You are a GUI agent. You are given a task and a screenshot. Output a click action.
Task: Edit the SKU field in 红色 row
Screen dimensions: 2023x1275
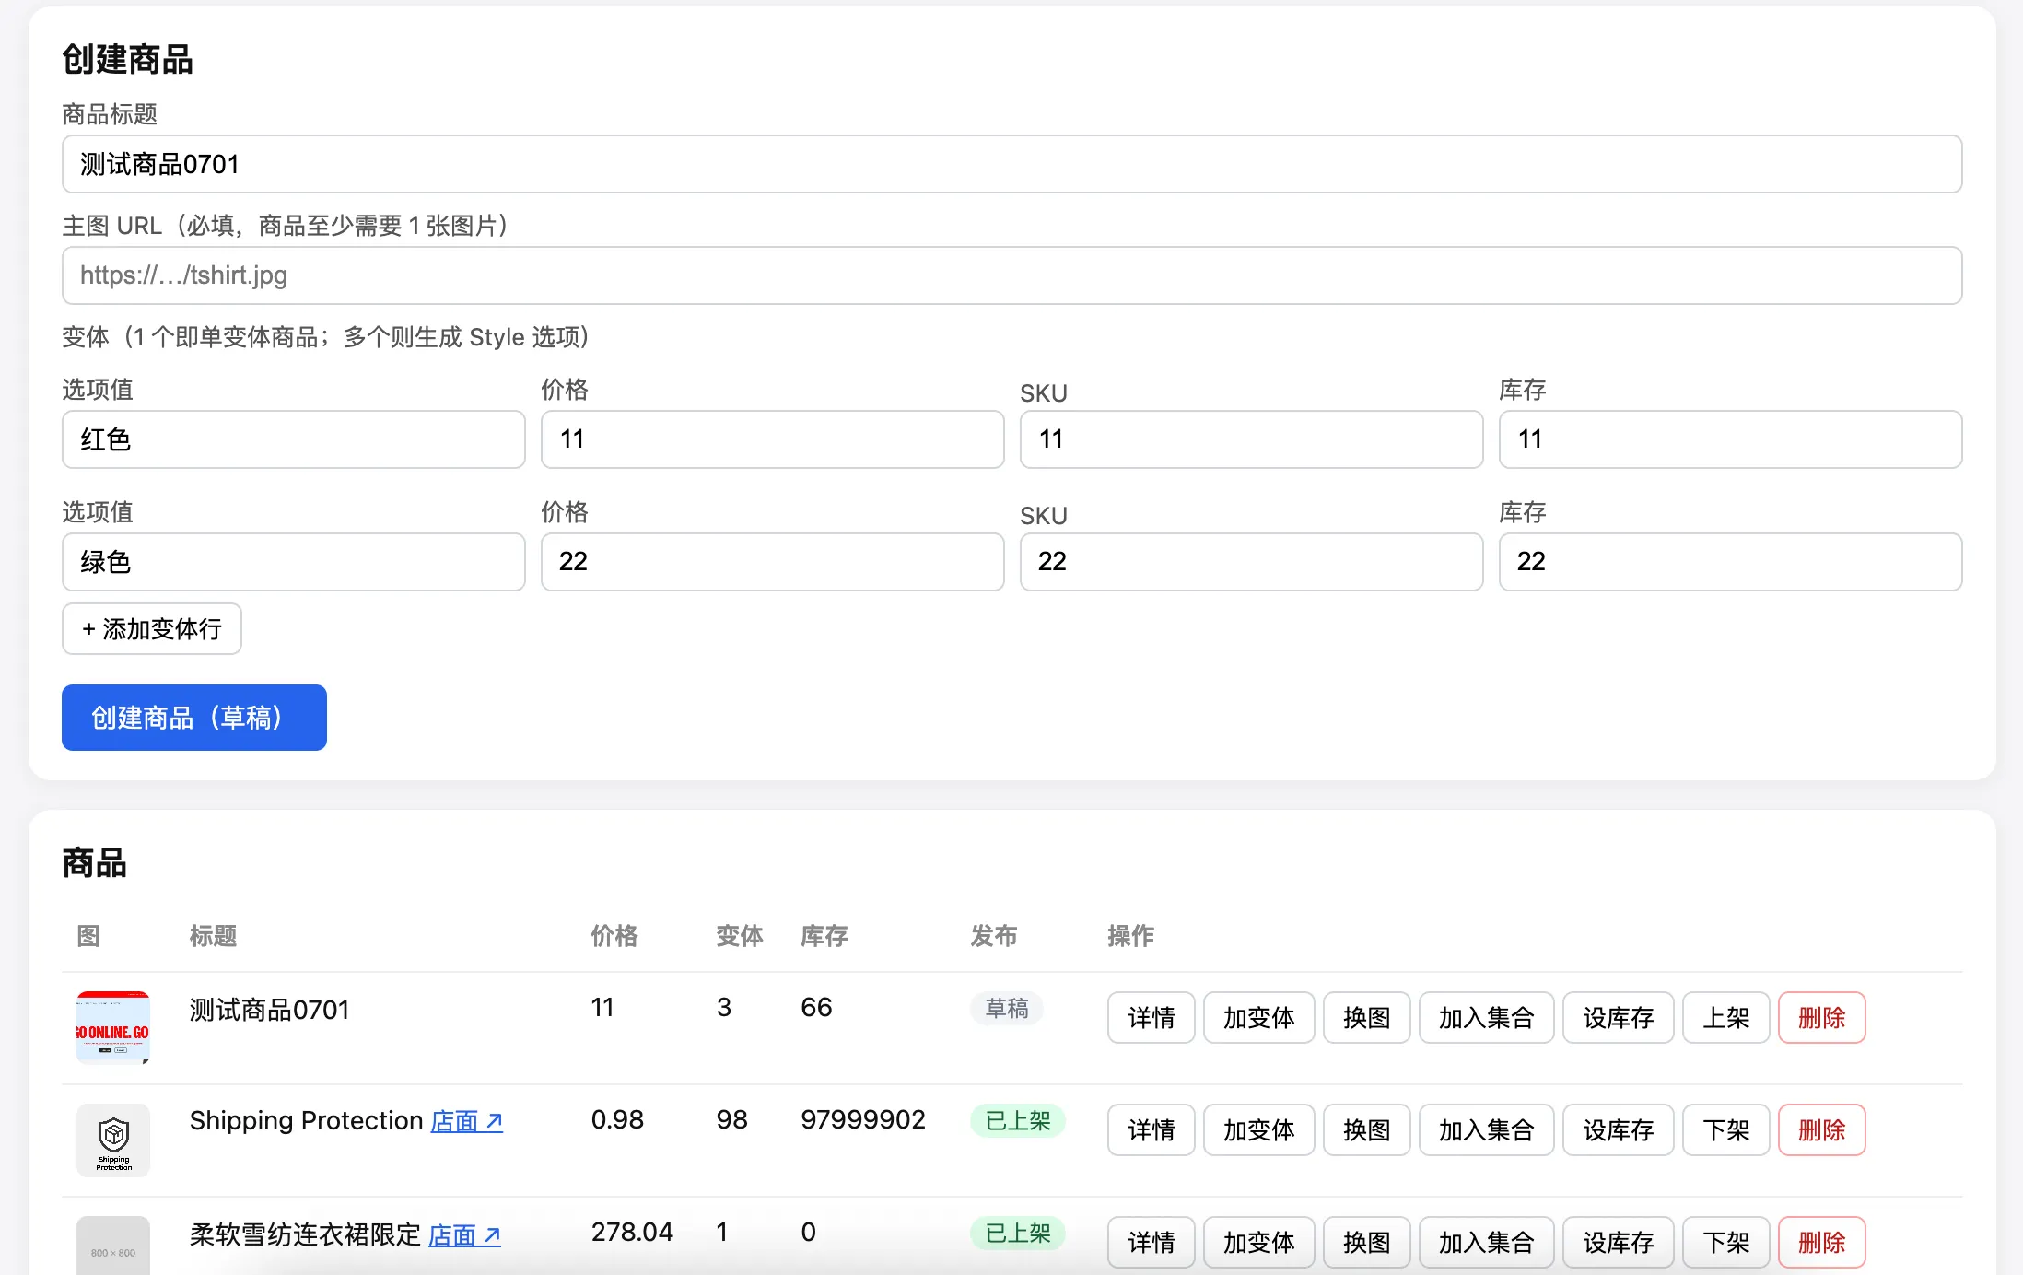pyautogui.click(x=1251, y=439)
